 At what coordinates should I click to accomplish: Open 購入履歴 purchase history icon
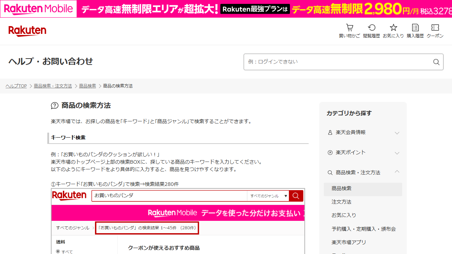coord(415,28)
